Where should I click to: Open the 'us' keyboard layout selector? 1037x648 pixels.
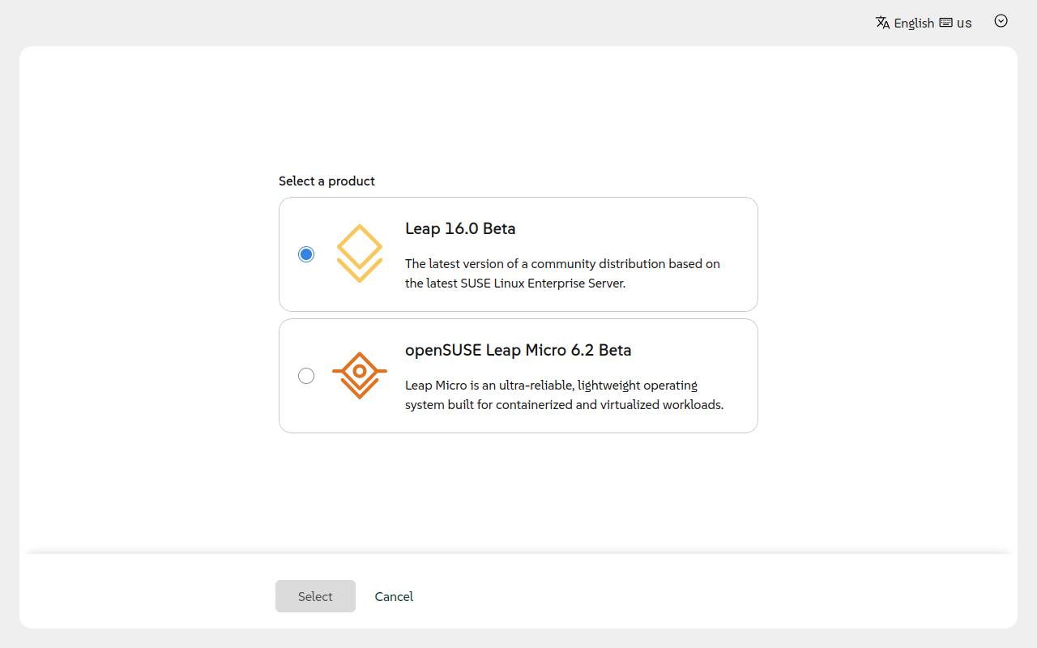[x=964, y=23]
